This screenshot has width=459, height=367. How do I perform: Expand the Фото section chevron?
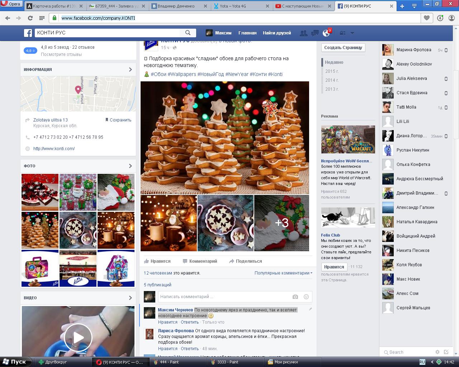130,166
